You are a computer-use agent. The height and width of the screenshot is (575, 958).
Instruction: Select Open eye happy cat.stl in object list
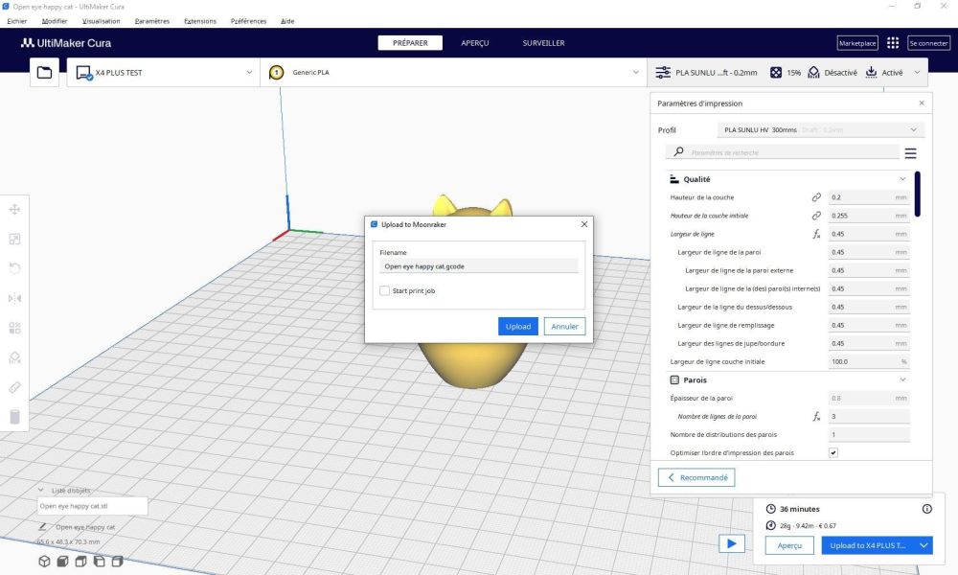coord(92,506)
